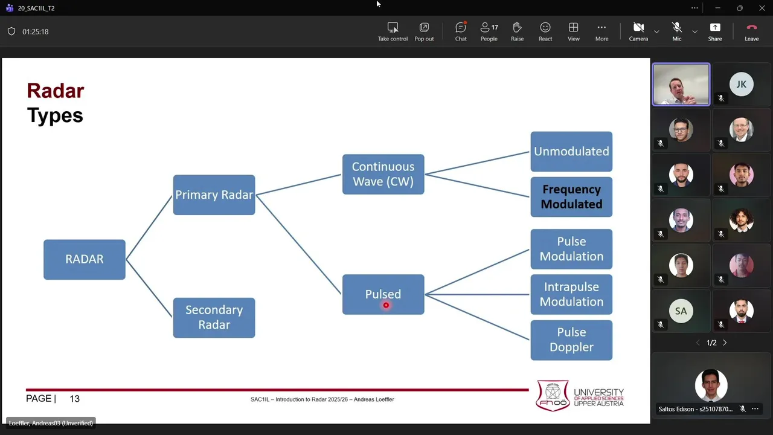Click the 1/2 page indicator

[x=711, y=343]
